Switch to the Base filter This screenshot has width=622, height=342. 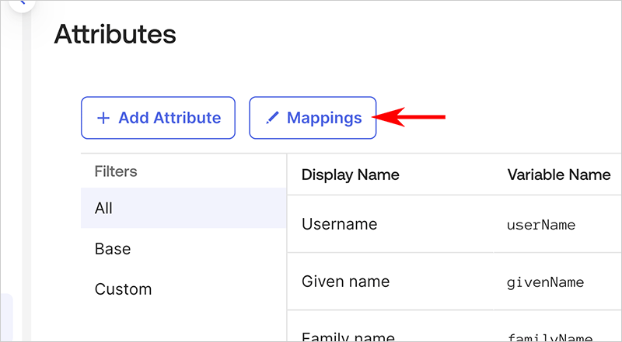point(113,249)
